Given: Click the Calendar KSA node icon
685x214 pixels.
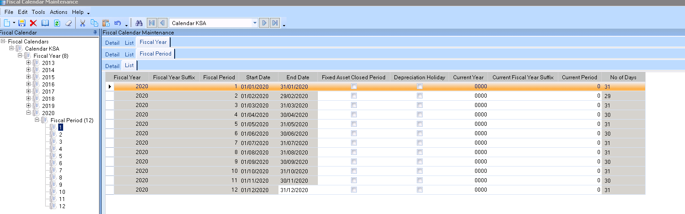Looking at the screenshot, I should pos(19,48).
